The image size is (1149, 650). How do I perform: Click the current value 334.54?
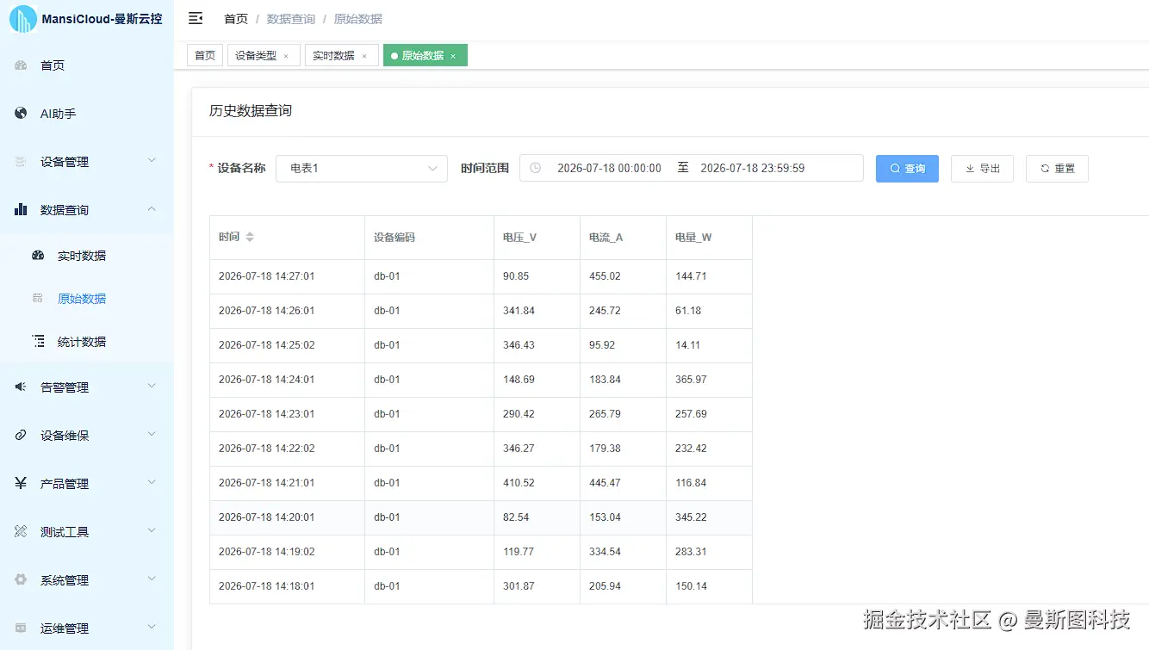(x=605, y=552)
